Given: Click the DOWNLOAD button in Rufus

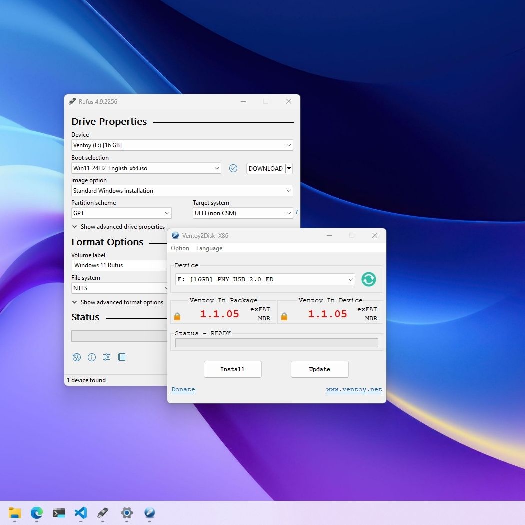Looking at the screenshot, I should (266, 169).
